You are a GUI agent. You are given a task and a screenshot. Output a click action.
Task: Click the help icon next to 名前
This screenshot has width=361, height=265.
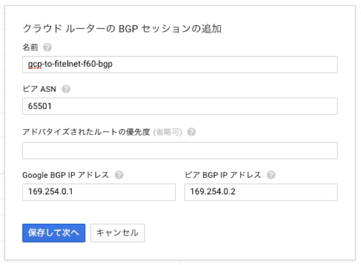pos(47,48)
